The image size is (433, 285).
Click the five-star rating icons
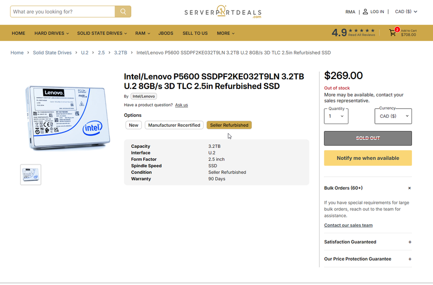click(x=362, y=30)
